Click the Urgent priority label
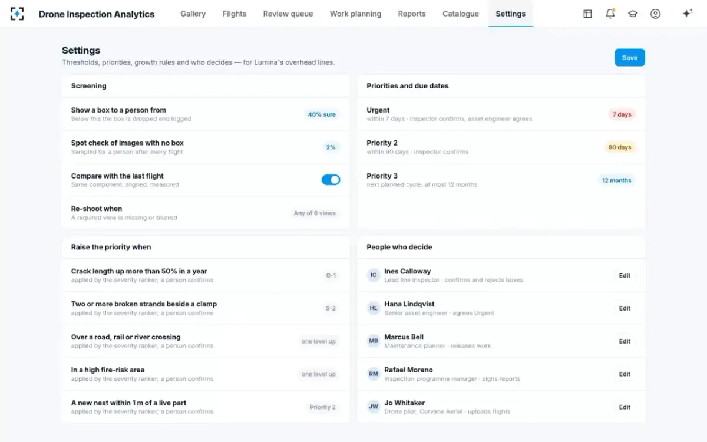 378,110
